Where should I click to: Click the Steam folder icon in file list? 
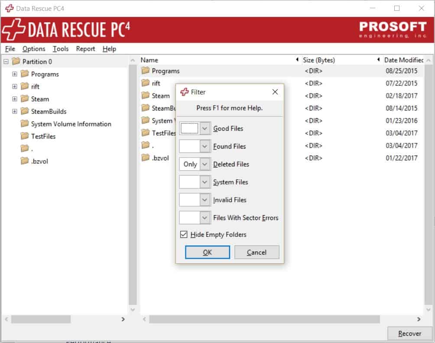pyautogui.click(x=146, y=95)
